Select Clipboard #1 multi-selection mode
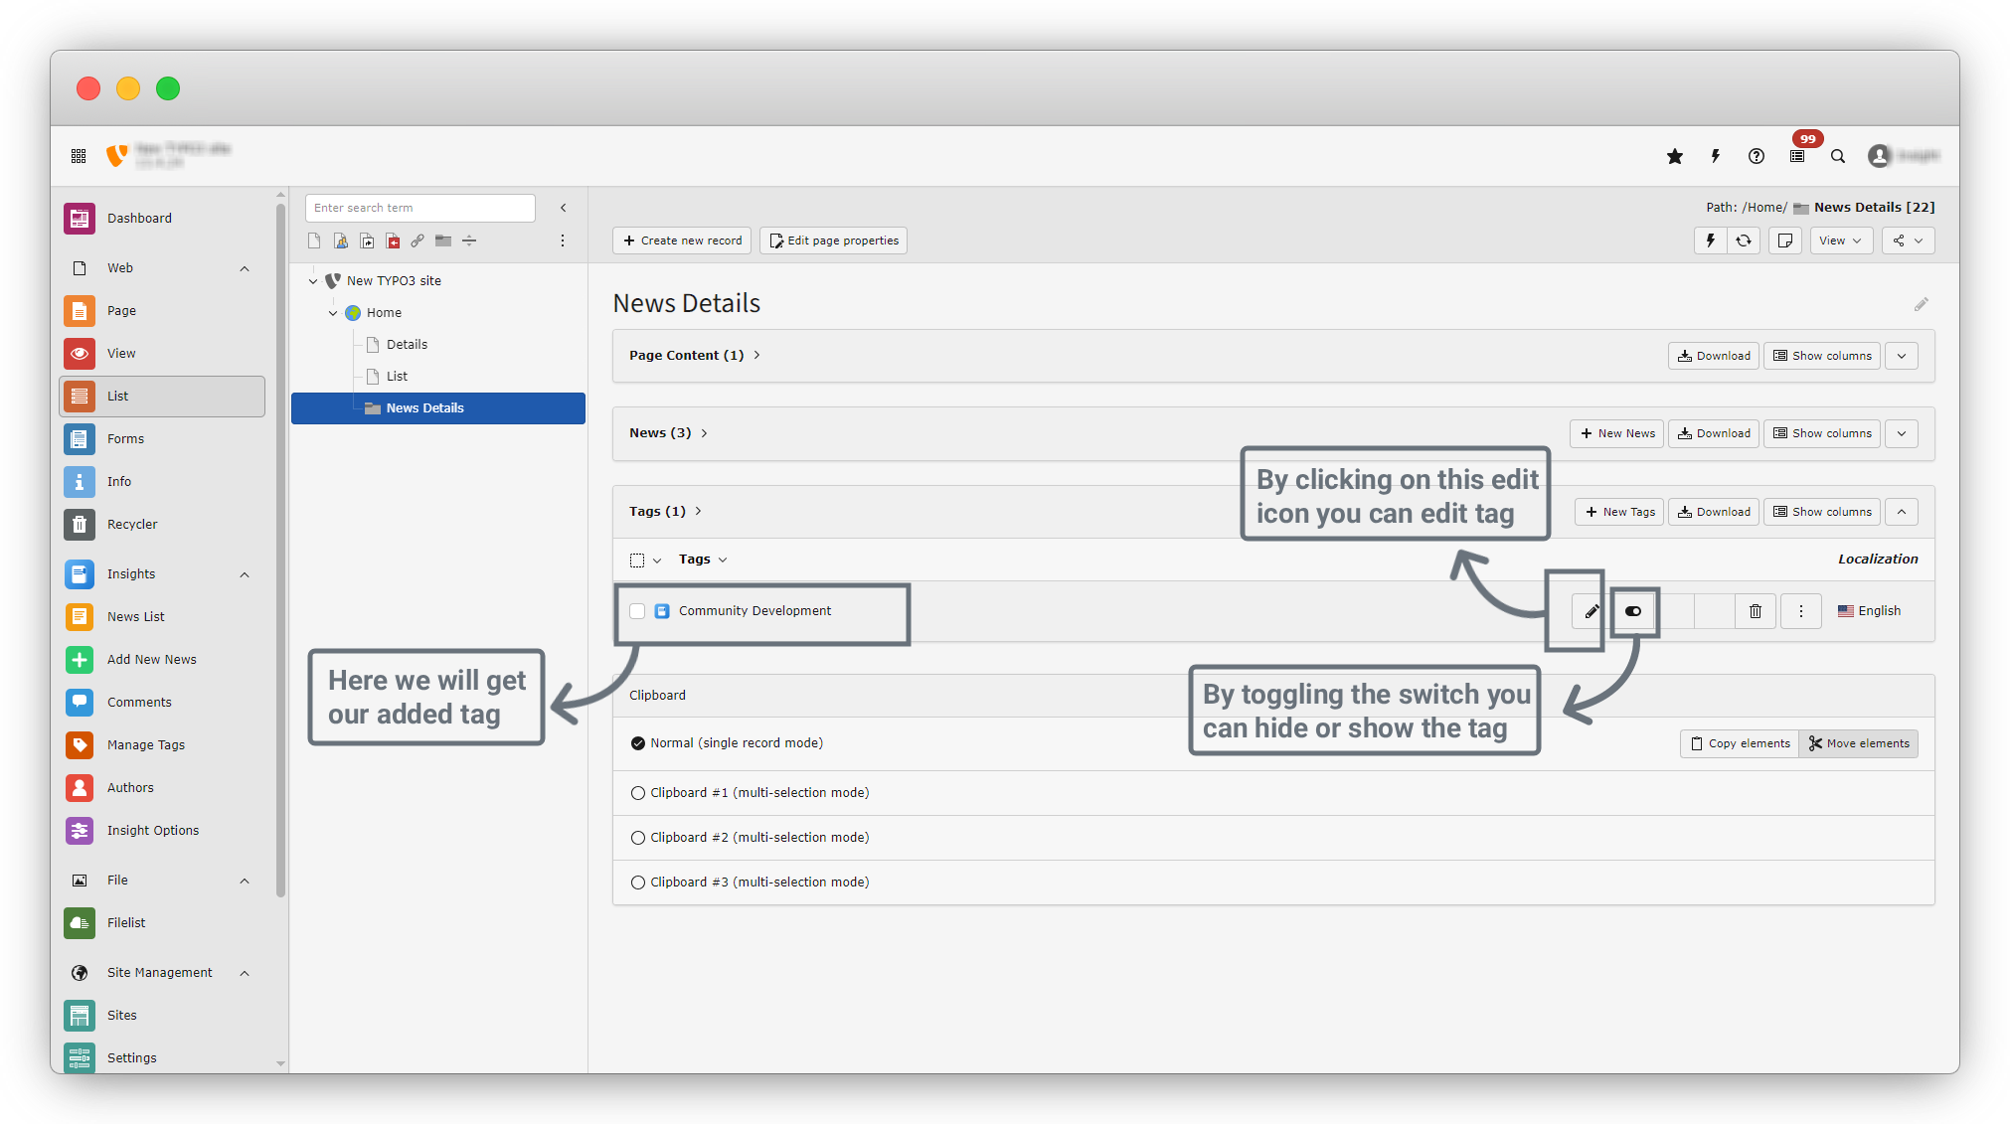This screenshot has width=2010, height=1124. [638, 793]
